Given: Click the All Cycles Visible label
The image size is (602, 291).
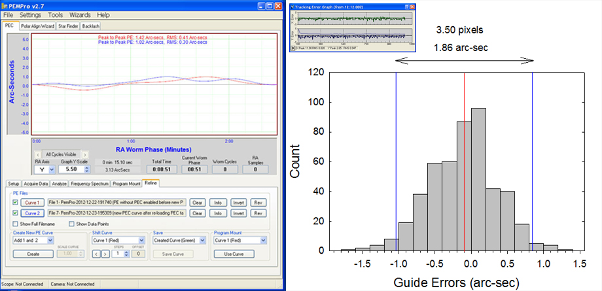Looking at the screenshot, I should (61, 154).
